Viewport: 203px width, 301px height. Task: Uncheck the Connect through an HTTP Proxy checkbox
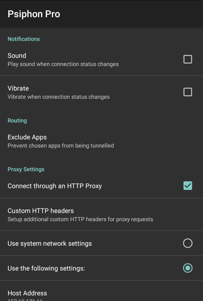tap(187, 186)
